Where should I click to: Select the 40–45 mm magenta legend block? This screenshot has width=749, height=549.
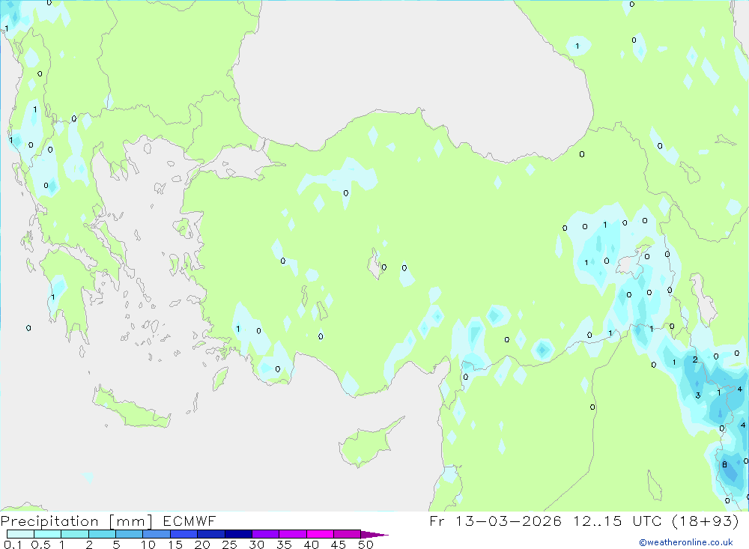[x=320, y=534]
